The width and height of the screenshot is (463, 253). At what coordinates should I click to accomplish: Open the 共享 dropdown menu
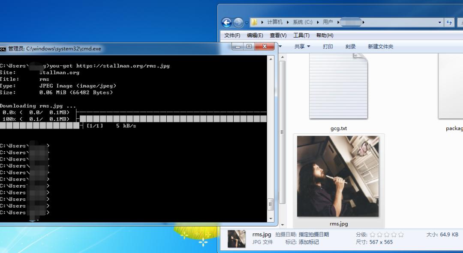coord(302,47)
